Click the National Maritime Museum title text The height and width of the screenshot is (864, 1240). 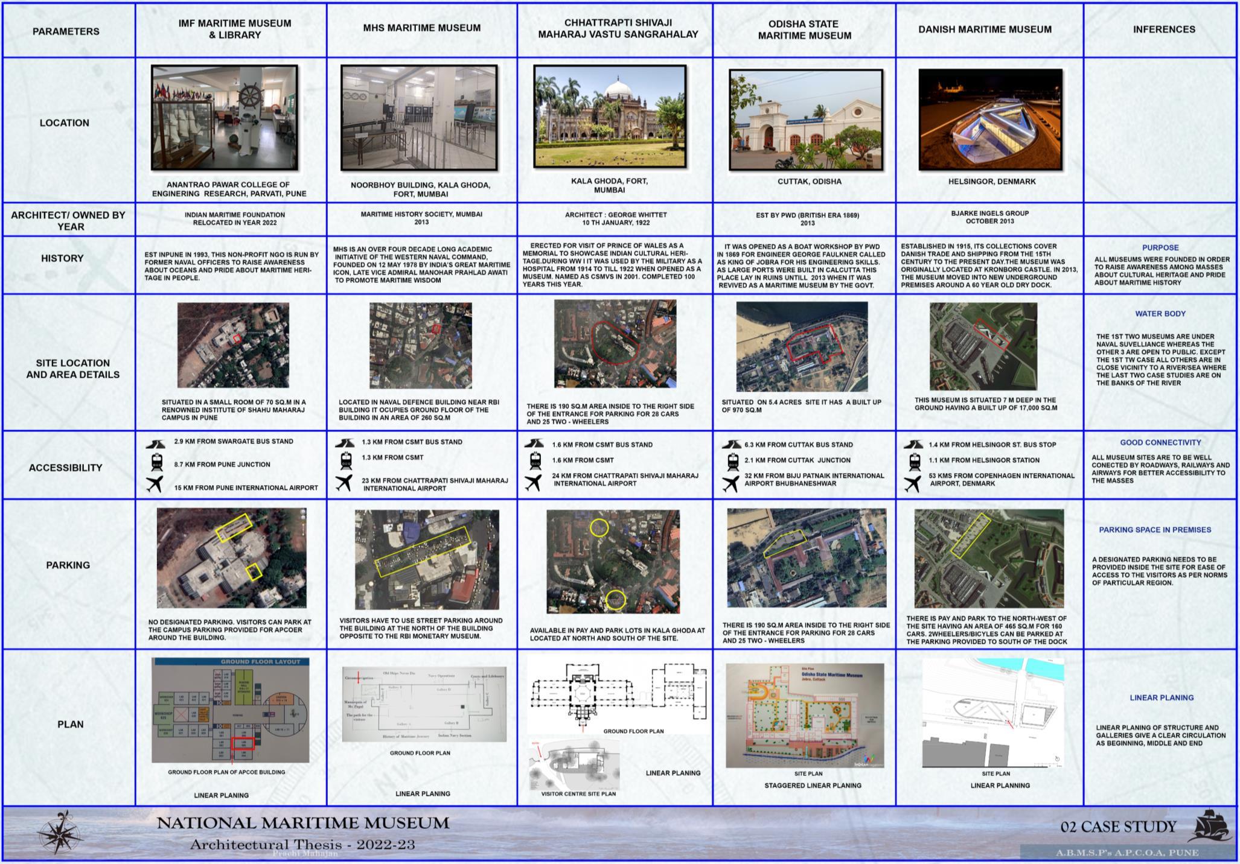click(303, 824)
